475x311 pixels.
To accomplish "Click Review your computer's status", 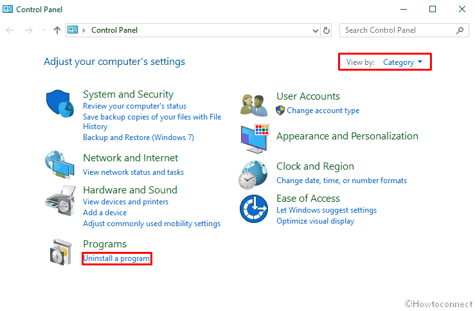I will 134,106.
